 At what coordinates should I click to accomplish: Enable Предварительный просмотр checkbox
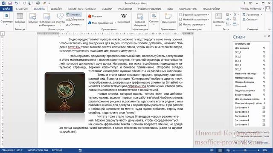[234, 132]
